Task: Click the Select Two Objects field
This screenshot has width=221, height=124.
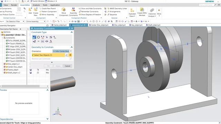Action: tap(48, 55)
